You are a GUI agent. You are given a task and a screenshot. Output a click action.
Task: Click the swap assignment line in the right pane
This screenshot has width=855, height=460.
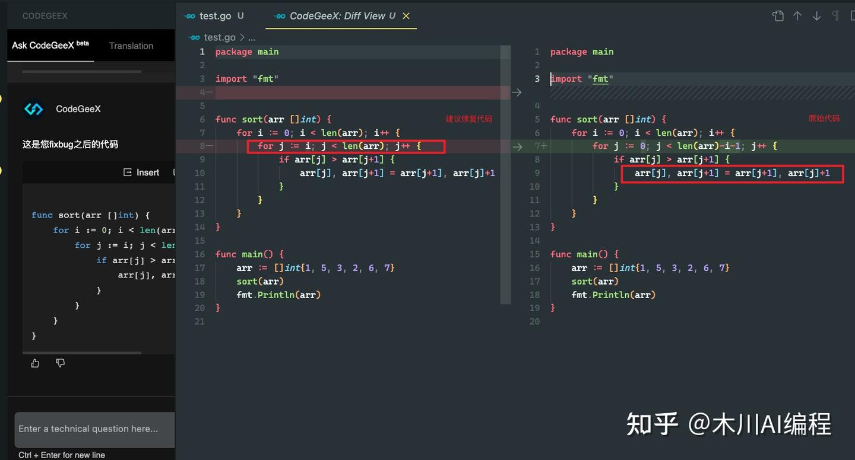[x=732, y=173]
